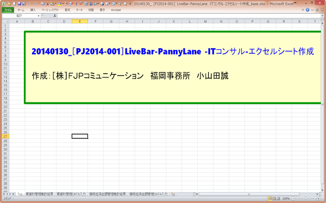Expand the formula bar with the arrow
Viewport: 326px width, 203px height.
tap(322, 16)
